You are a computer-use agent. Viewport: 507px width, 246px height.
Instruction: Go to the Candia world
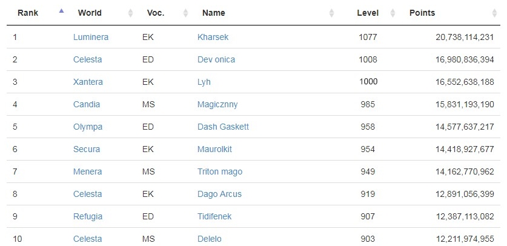pyautogui.click(x=86, y=104)
